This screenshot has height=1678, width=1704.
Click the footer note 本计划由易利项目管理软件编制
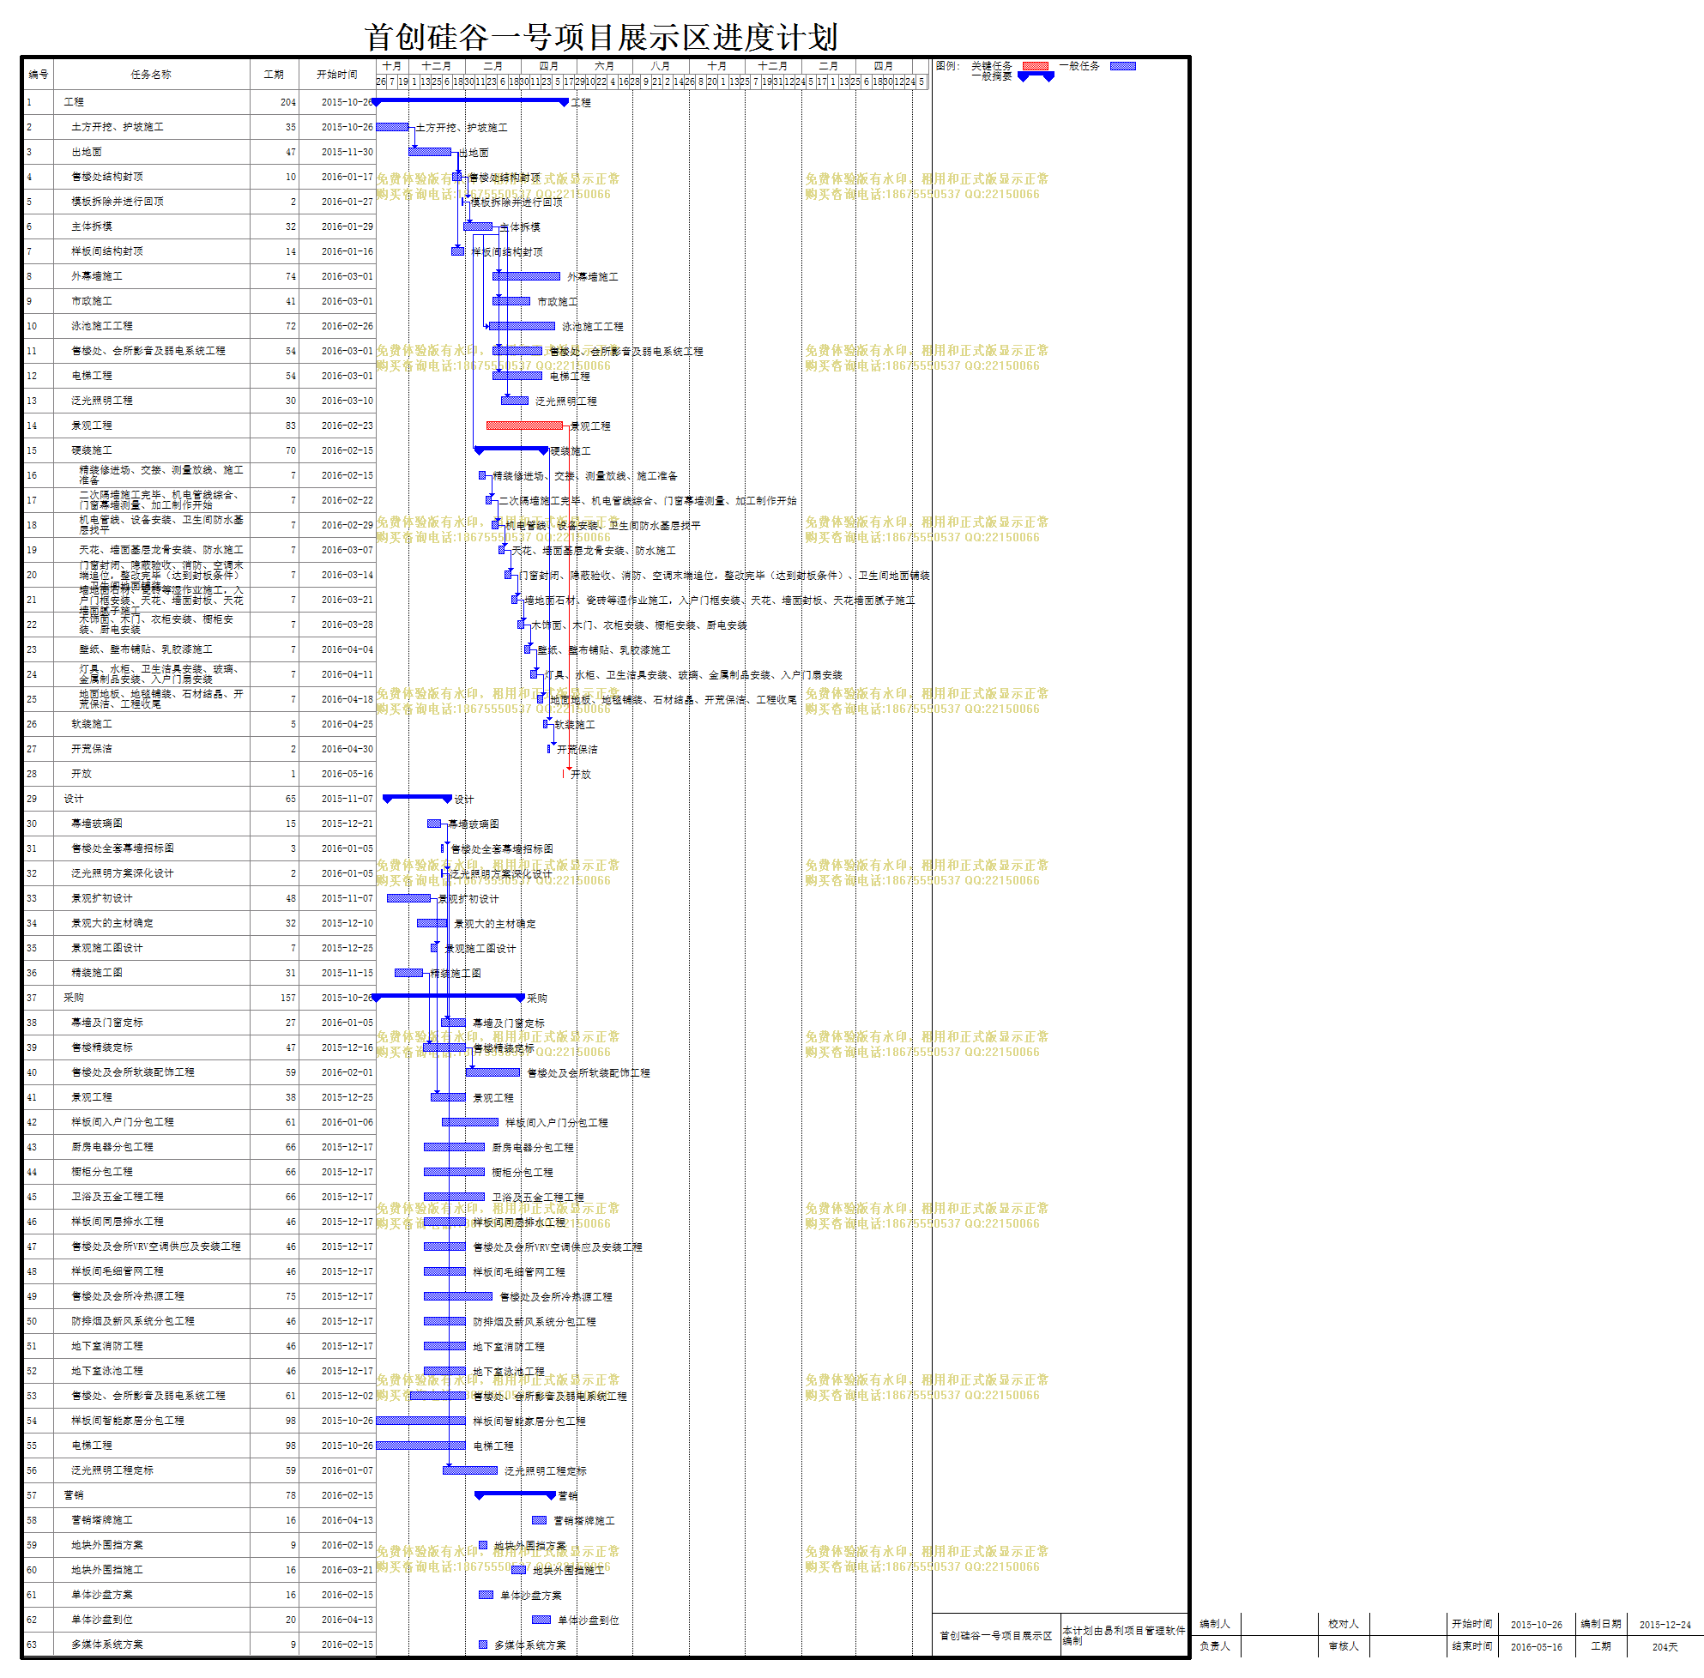(1123, 1635)
